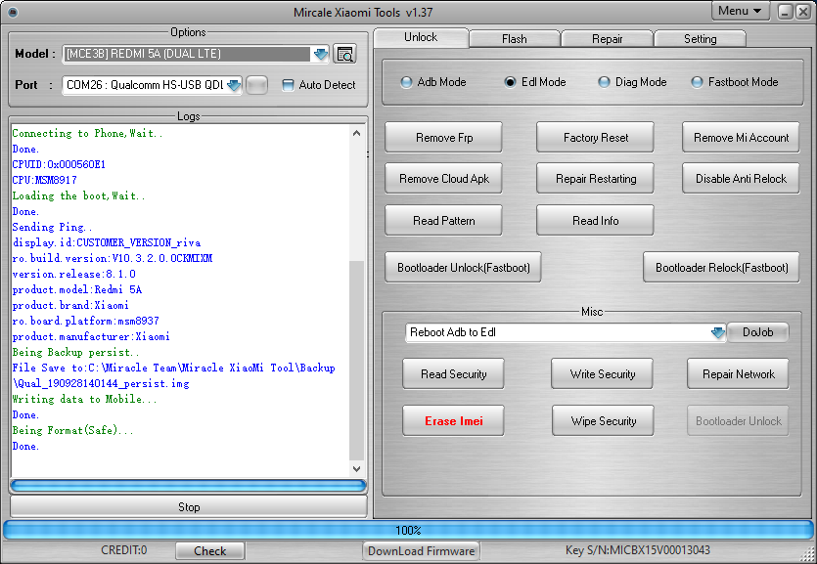Click the Being Backup persist.. log line
The image size is (817, 564).
75,352
